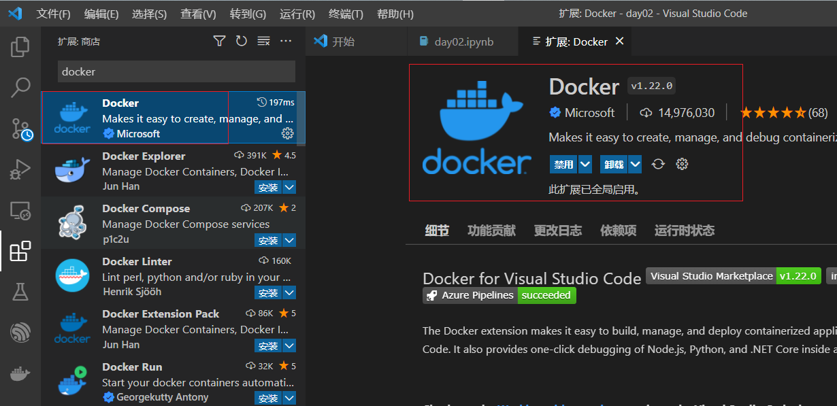Expand install options for Docker Extension Pack
This screenshot has height=406, width=837.
pyautogui.click(x=289, y=345)
